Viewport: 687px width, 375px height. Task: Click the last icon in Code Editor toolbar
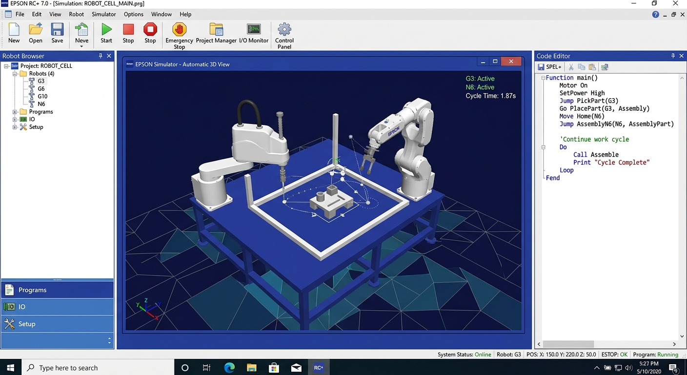[x=605, y=67]
